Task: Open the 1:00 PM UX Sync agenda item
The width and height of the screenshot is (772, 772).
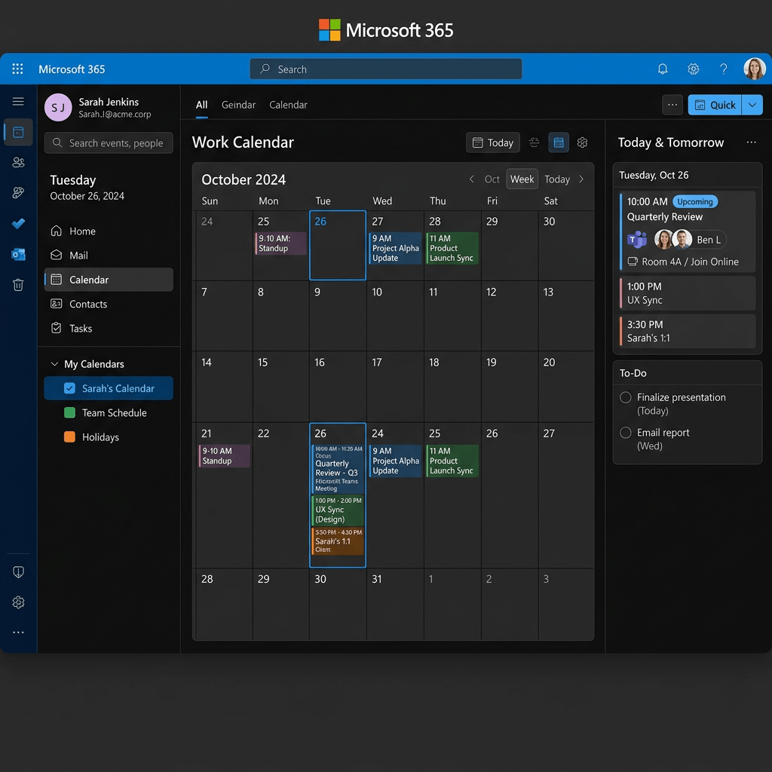Action: [688, 293]
